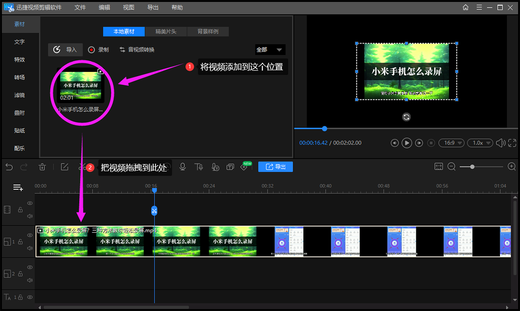This screenshot has width=520, height=311.
Task: Click the 导入 import button
Action: click(x=65, y=50)
